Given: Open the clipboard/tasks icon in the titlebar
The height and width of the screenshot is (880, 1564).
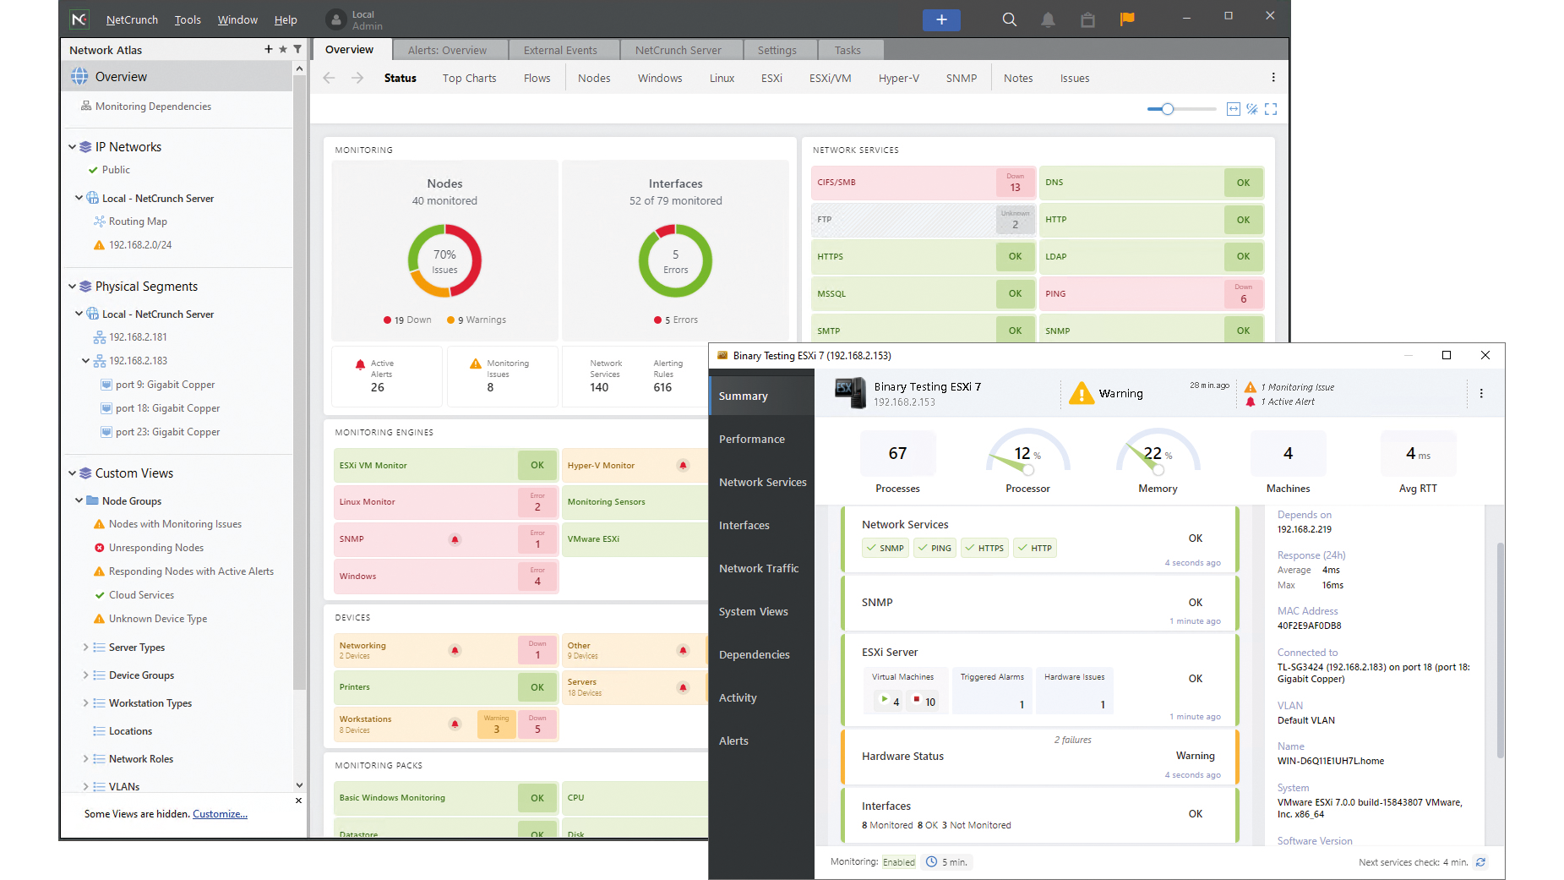Looking at the screenshot, I should coord(1087,19).
